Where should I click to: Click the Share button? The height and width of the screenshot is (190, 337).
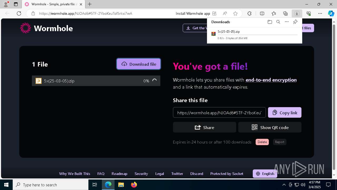point(205,127)
